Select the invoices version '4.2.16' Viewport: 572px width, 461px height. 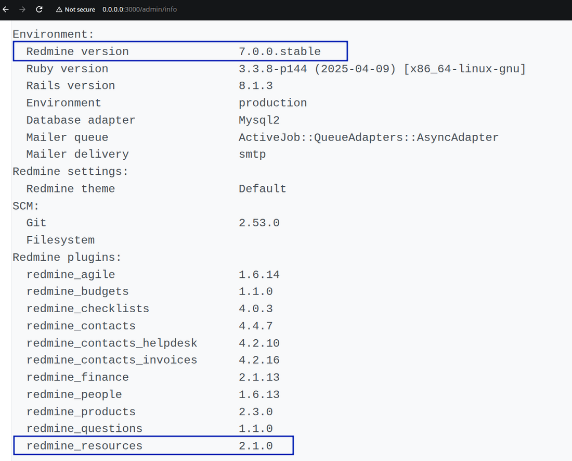click(x=259, y=360)
